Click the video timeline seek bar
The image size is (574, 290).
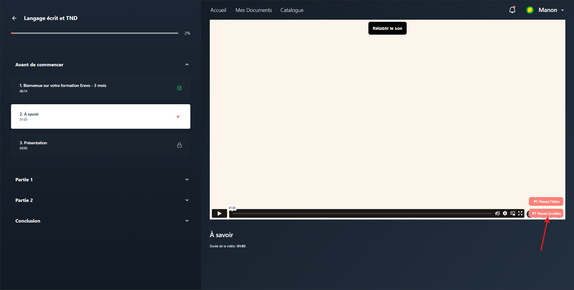point(362,214)
